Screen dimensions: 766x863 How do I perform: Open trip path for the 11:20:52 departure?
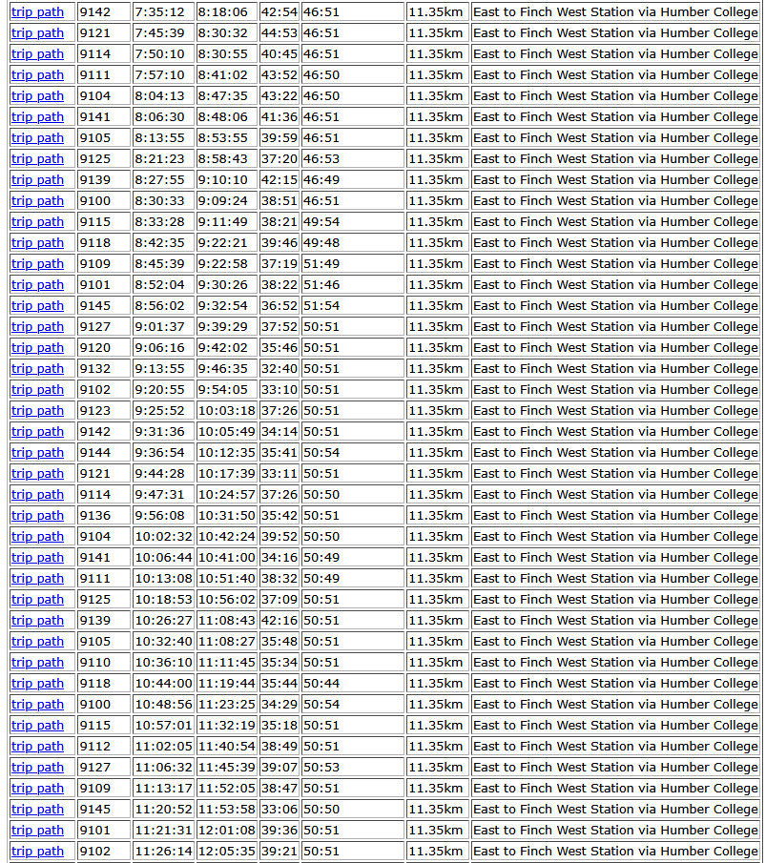click(x=37, y=810)
